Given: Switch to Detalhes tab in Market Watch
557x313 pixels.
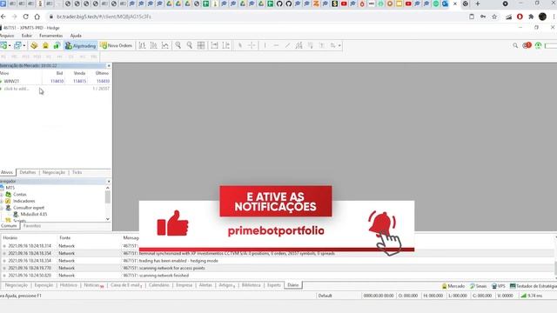Looking at the screenshot, I should (28, 172).
